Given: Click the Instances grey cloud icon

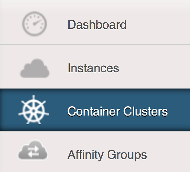Looking at the screenshot, I should [x=35, y=68].
